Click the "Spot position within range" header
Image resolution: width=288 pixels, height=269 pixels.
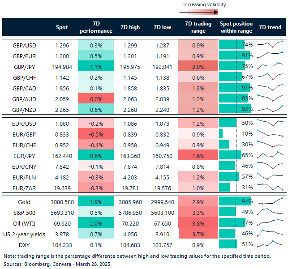tap(236, 27)
